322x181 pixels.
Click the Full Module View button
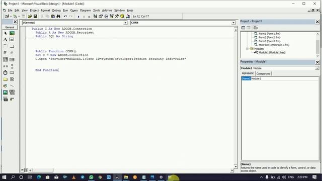pyautogui.click(x=26, y=170)
